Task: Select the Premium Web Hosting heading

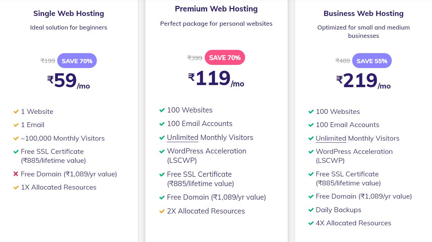Action: [216, 9]
